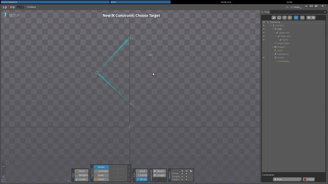Expand the Animations tree node
328x184 pixels.
pyautogui.click(x=273, y=54)
